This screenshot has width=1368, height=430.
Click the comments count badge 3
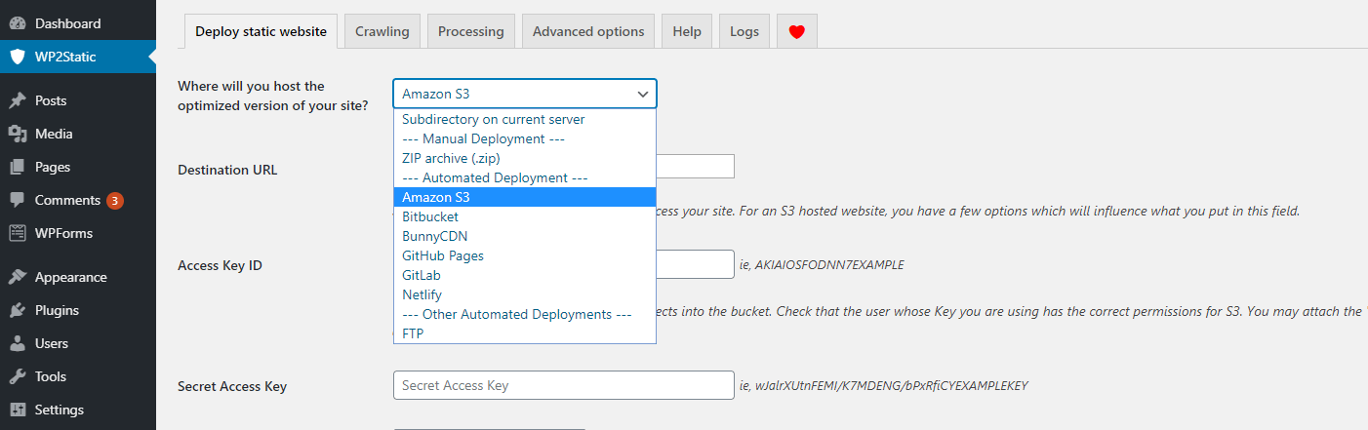click(115, 201)
